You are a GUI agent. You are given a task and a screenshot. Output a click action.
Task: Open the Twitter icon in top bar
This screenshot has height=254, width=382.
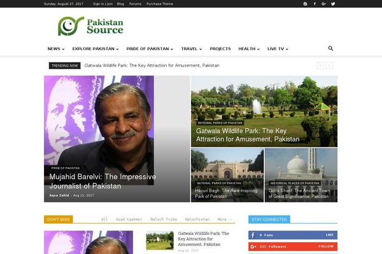333,4
